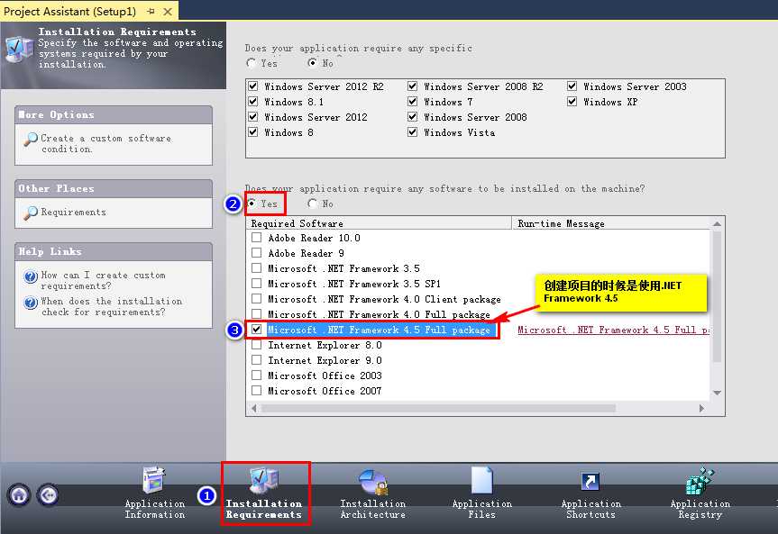Viewport: 778px width, 534px height.
Task: Uncheck Windows Server 2008 R2
Action: point(412,86)
